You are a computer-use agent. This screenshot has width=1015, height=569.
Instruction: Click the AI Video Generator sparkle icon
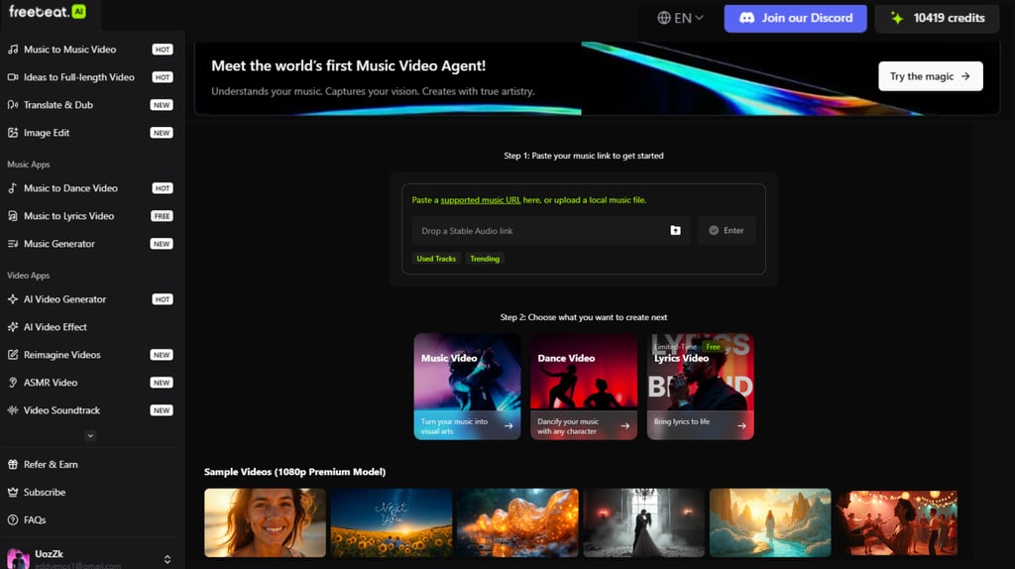12,299
